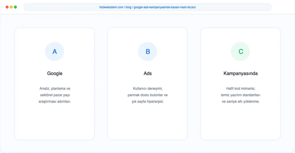The image size is (295, 153).
Task: Focus the browser address bar
Action: [147, 7]
